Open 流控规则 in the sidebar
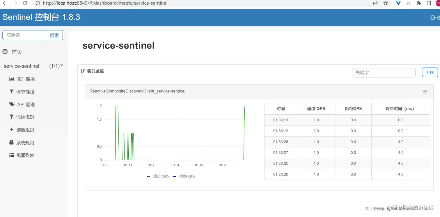 point(25,117)
